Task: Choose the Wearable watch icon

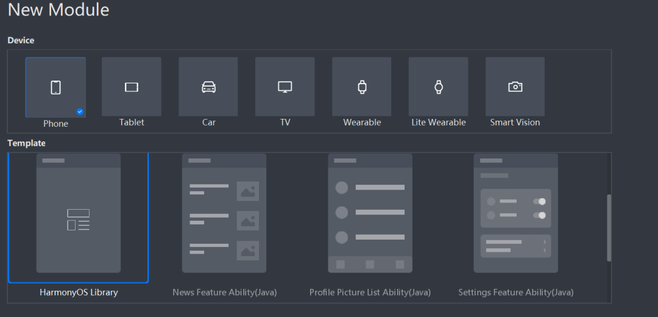Action: 362,87
